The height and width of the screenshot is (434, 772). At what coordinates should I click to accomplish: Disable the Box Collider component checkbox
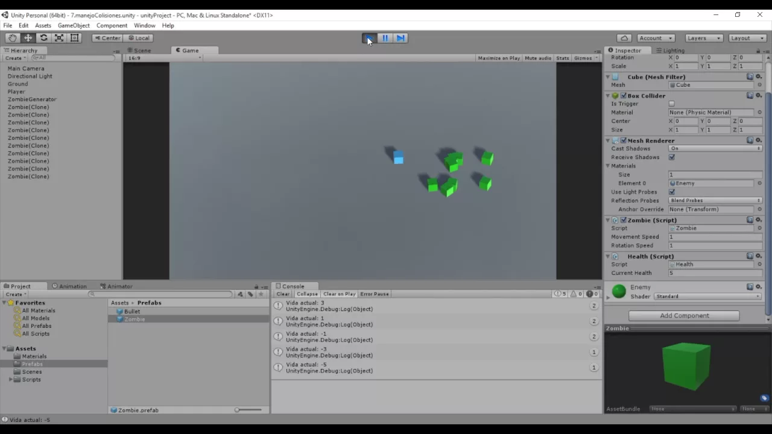(624, 95)
